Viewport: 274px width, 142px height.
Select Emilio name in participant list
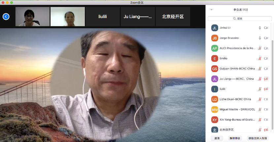pyautogui.click(x=223, y=59)
